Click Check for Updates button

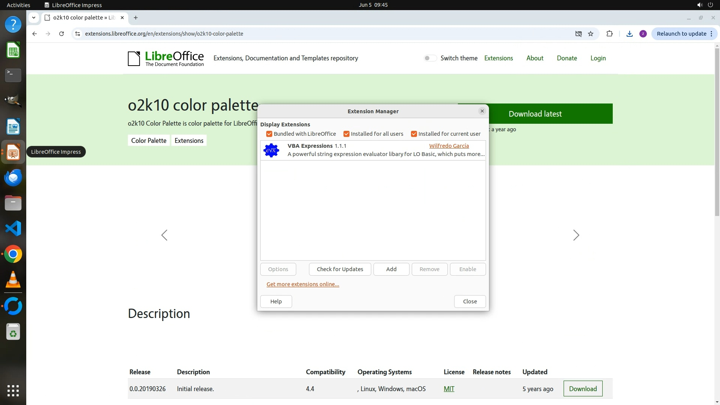(340, 269)
